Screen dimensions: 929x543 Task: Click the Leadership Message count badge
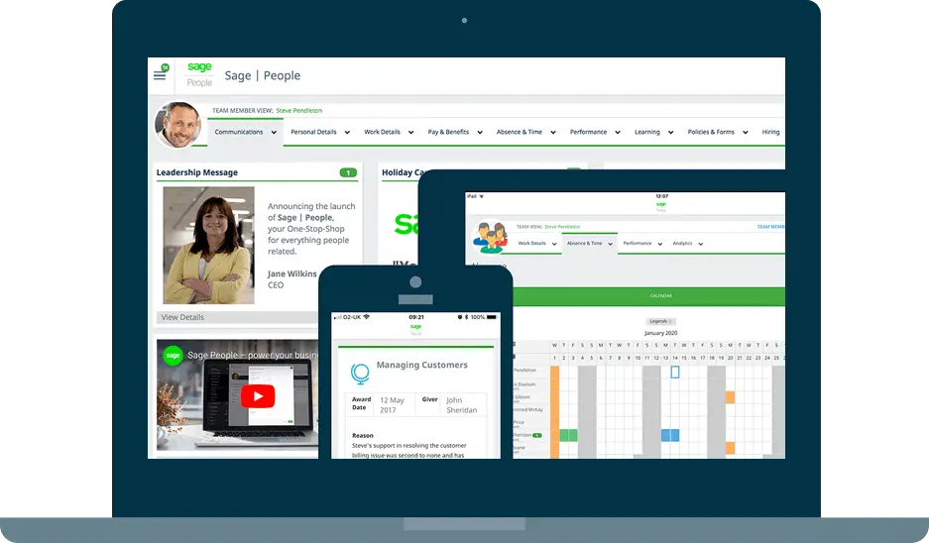pyautogui.click(x=348, y=172)
